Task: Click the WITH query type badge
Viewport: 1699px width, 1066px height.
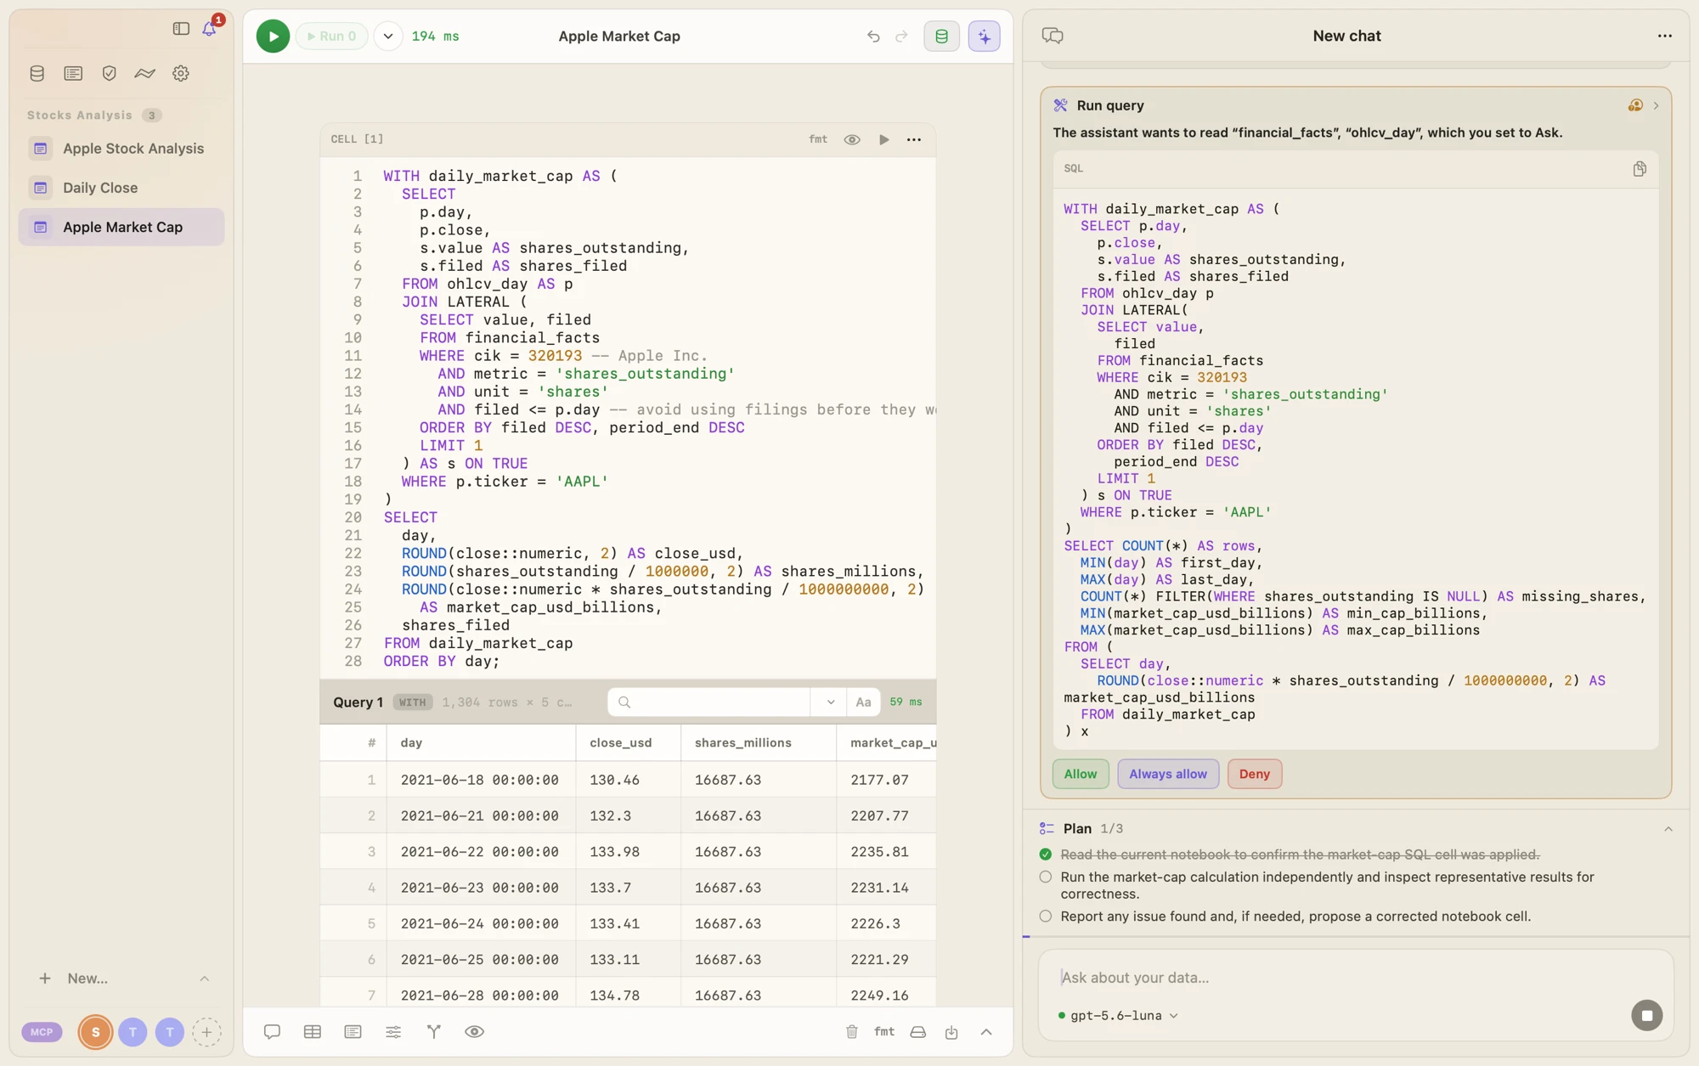Action: 412,702
